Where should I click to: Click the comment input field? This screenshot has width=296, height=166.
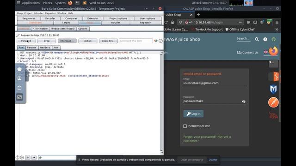click(x=136, y=41)
